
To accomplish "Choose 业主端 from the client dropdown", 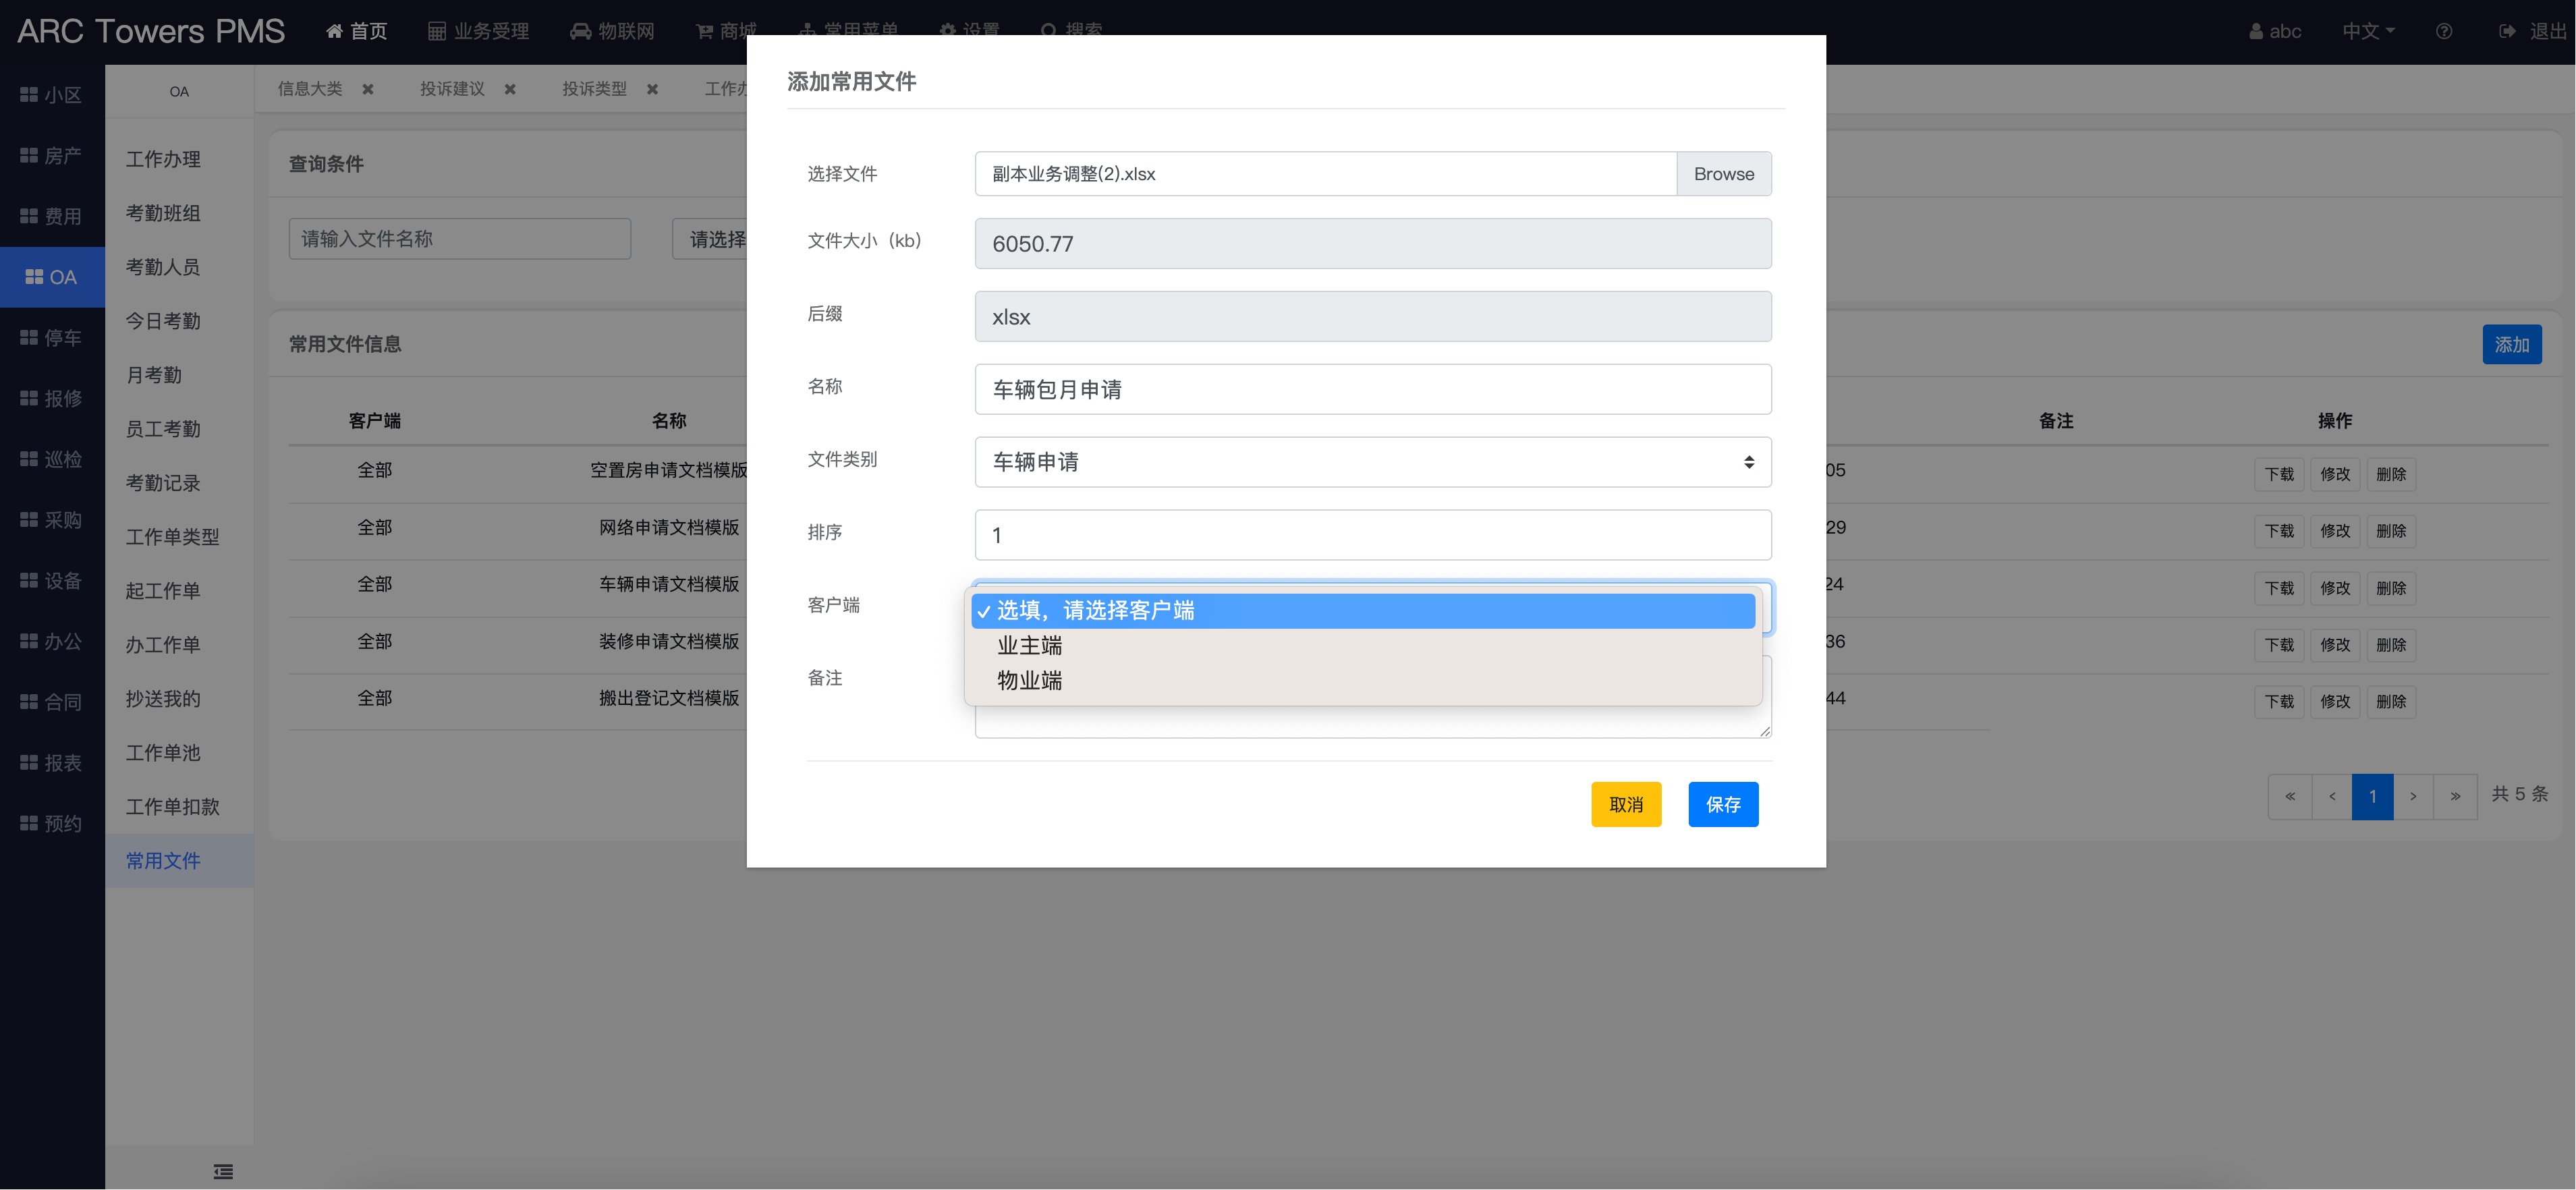I will pyautogui.click(x=1029, y=645).
